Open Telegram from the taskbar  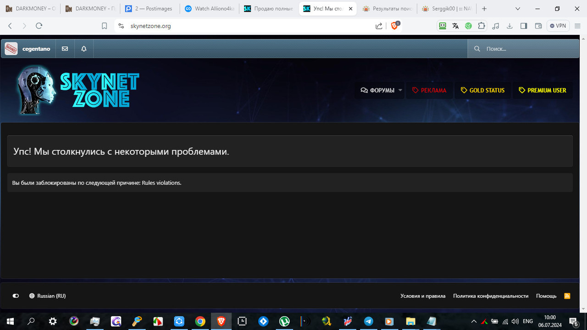368,321
